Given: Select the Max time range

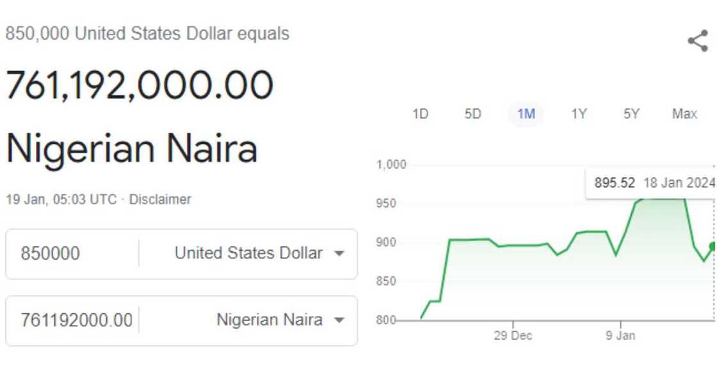Looking at the screenshot, I should [685, 113].
